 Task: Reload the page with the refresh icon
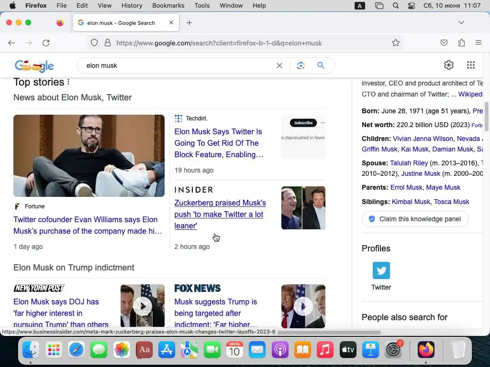(x=46, y=43)
